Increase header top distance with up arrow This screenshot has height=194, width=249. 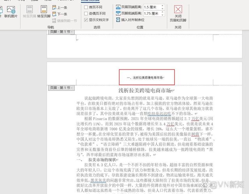tap(162, 6)
